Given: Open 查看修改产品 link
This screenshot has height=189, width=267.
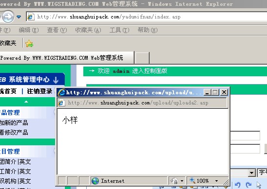Looking at the screenshot, I should [14, 133].
